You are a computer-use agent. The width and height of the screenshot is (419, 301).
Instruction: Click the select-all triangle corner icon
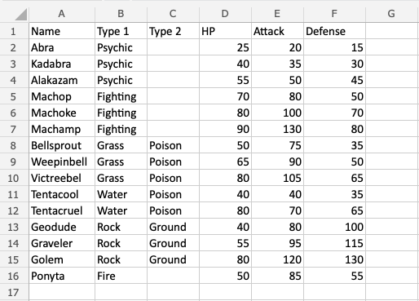21,15
